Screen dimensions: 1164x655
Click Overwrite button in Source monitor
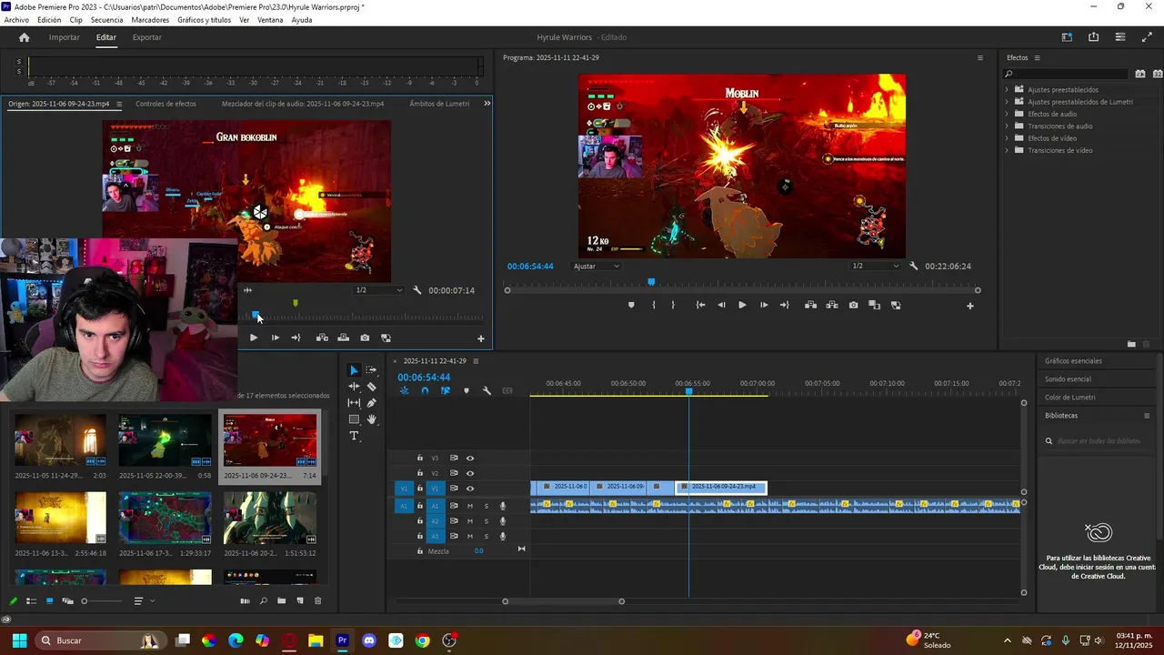(343, 338)
